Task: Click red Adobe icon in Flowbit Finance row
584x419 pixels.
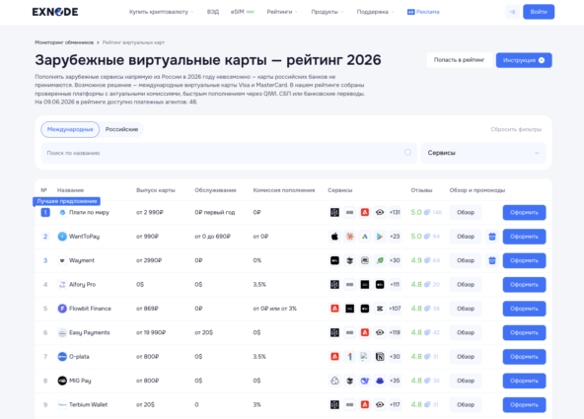Action: (x=334, y=309)
